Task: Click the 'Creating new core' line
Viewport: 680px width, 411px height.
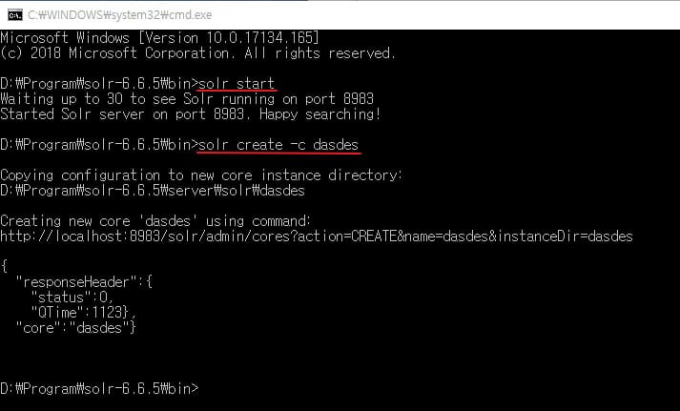Action: (x=155, y=220)
